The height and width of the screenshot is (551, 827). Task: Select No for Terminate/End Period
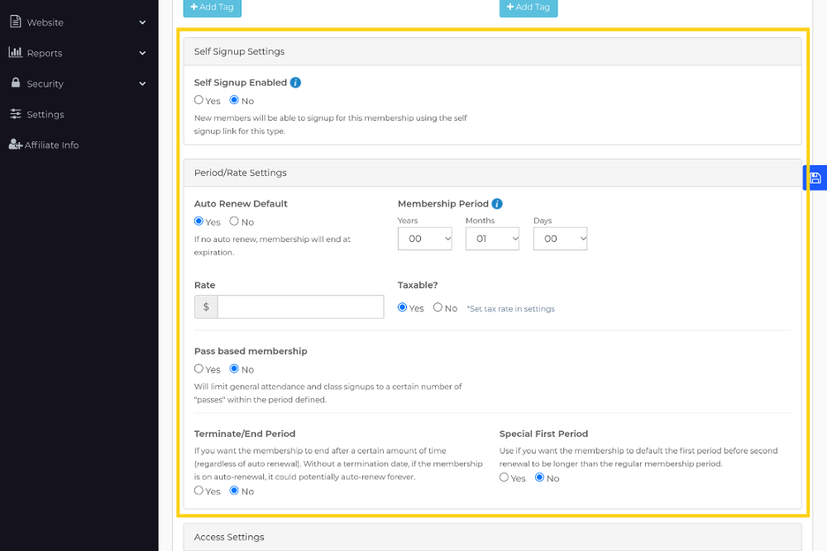click(234, 491)
